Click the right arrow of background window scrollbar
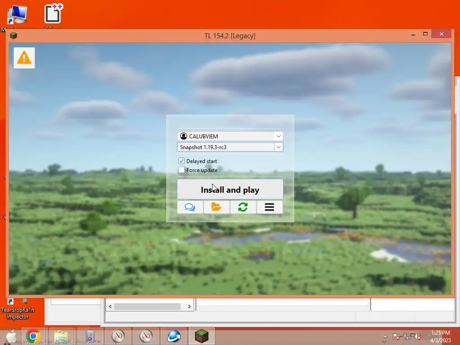 coord(189,306)
